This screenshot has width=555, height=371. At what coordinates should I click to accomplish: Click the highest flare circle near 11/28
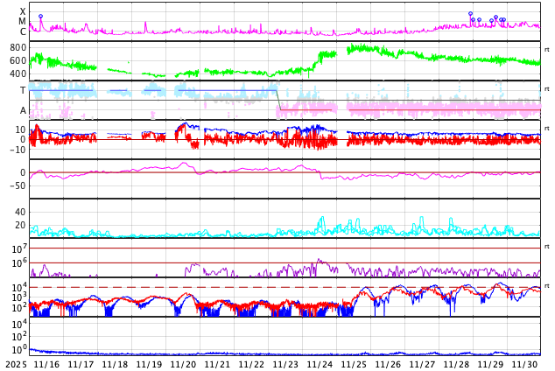pos(470,14)
